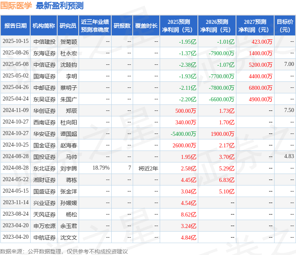Click analyst name 朱国广

pyautogui.click(x=68, y=99)
